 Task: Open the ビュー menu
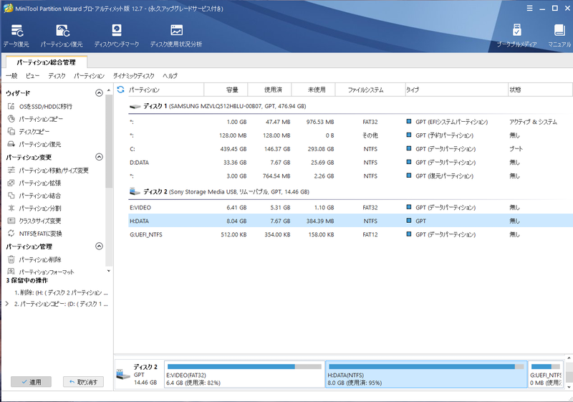click(x=32, y=76)
